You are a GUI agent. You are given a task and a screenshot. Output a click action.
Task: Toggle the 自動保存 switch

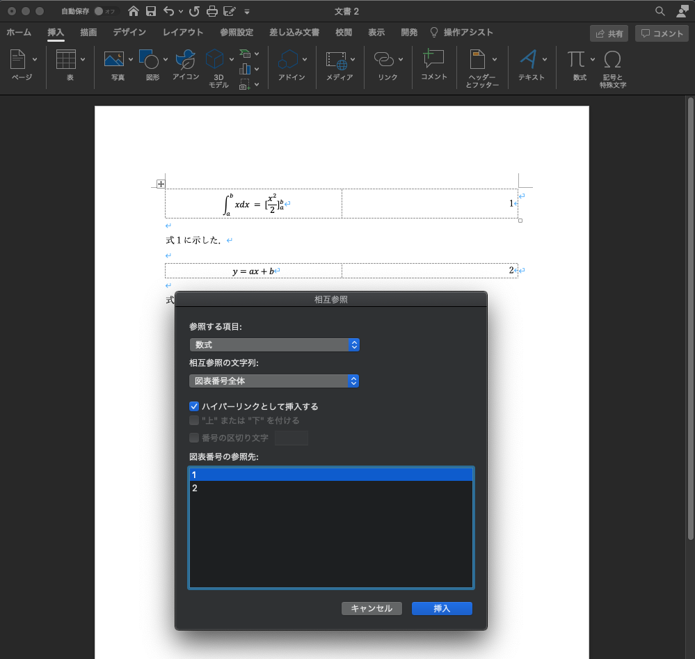click(106, 11)
